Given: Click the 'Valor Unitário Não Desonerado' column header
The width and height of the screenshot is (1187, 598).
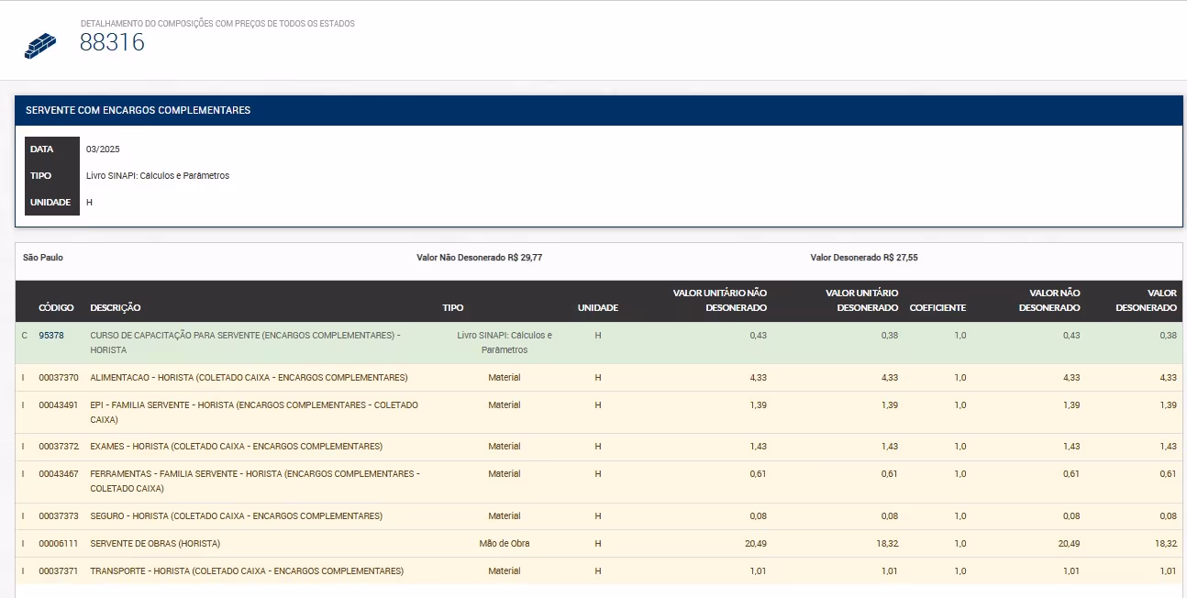Looking at the screenshot, I should (x=720, y=300).
